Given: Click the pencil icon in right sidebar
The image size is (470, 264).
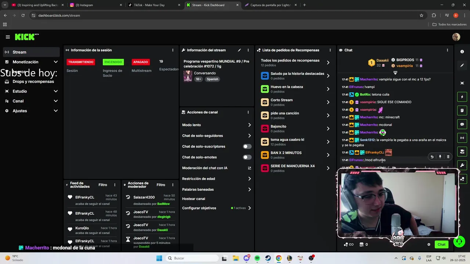Looking at the screenshot, I should pyautogui.click(x=462, y=65).
